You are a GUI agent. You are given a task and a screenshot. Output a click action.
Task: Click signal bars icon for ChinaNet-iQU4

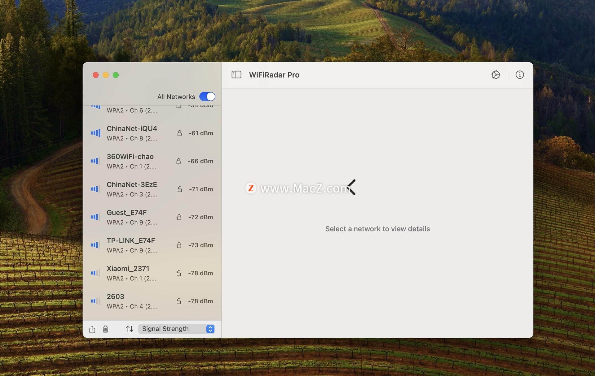click(95, 133)
